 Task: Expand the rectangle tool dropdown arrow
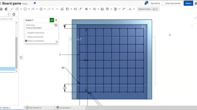[x=21, y=9]
